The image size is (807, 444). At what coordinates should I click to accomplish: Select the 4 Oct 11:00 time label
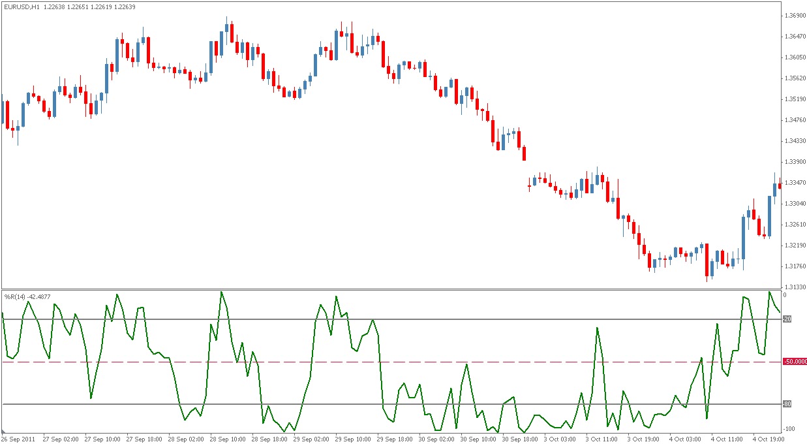click(727, 439)
